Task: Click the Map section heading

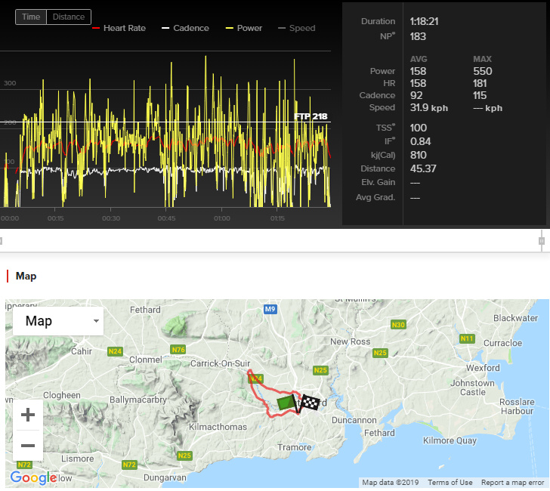Action: (x=26, y=276)
